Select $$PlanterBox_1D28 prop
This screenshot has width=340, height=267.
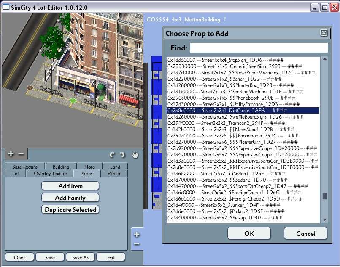(x=243, y=85)
